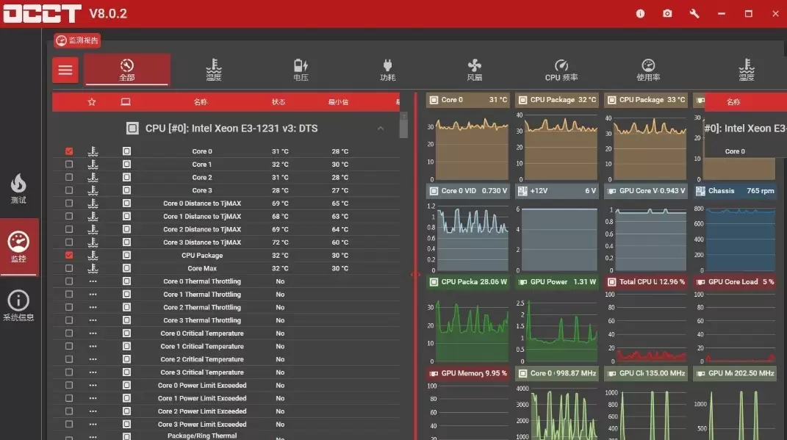787x440 pixels.
Task: Click the star favorites column header
Action: point(92,102)
